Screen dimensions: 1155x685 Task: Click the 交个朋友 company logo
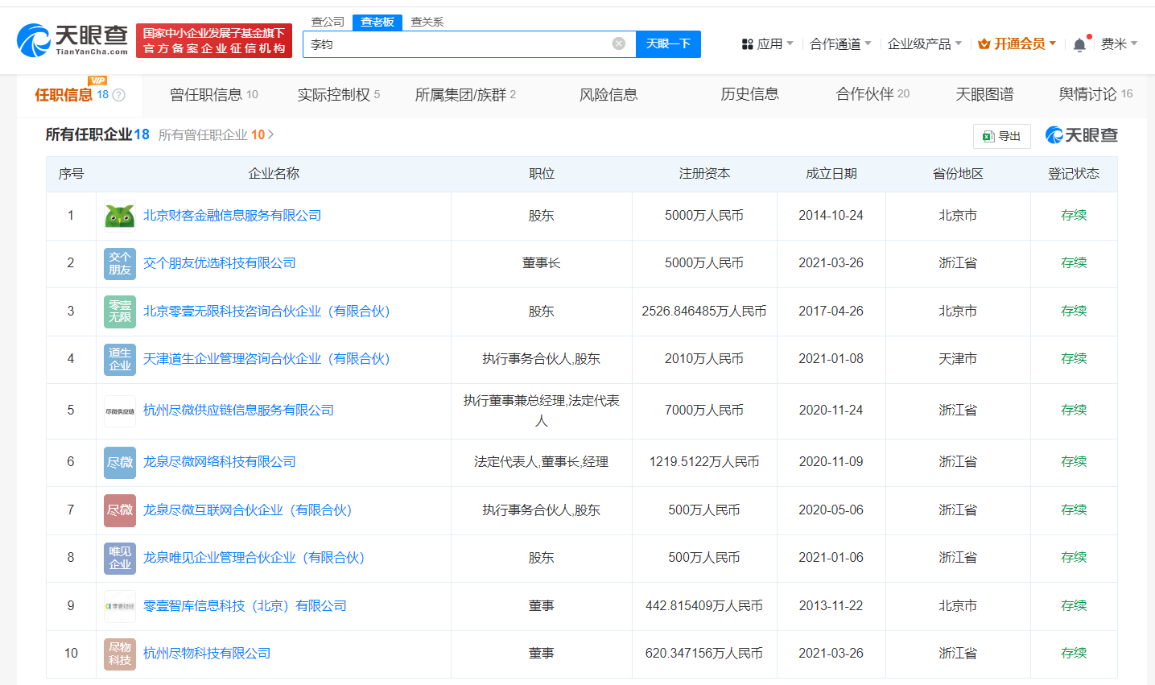tap(118, 263)
